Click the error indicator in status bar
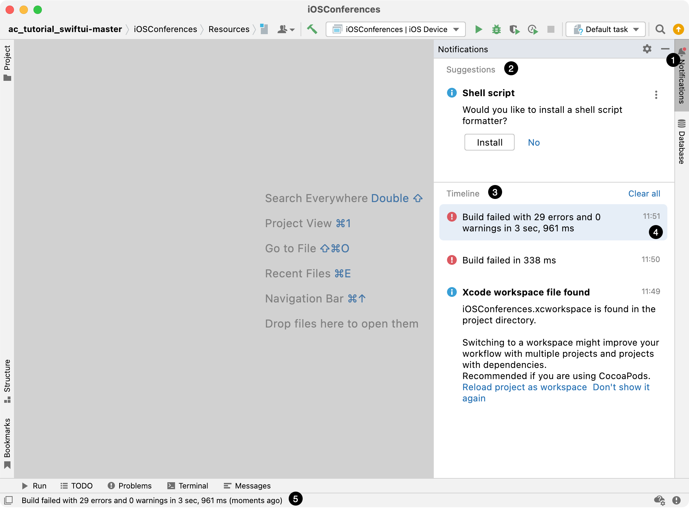 coord(676,500)
